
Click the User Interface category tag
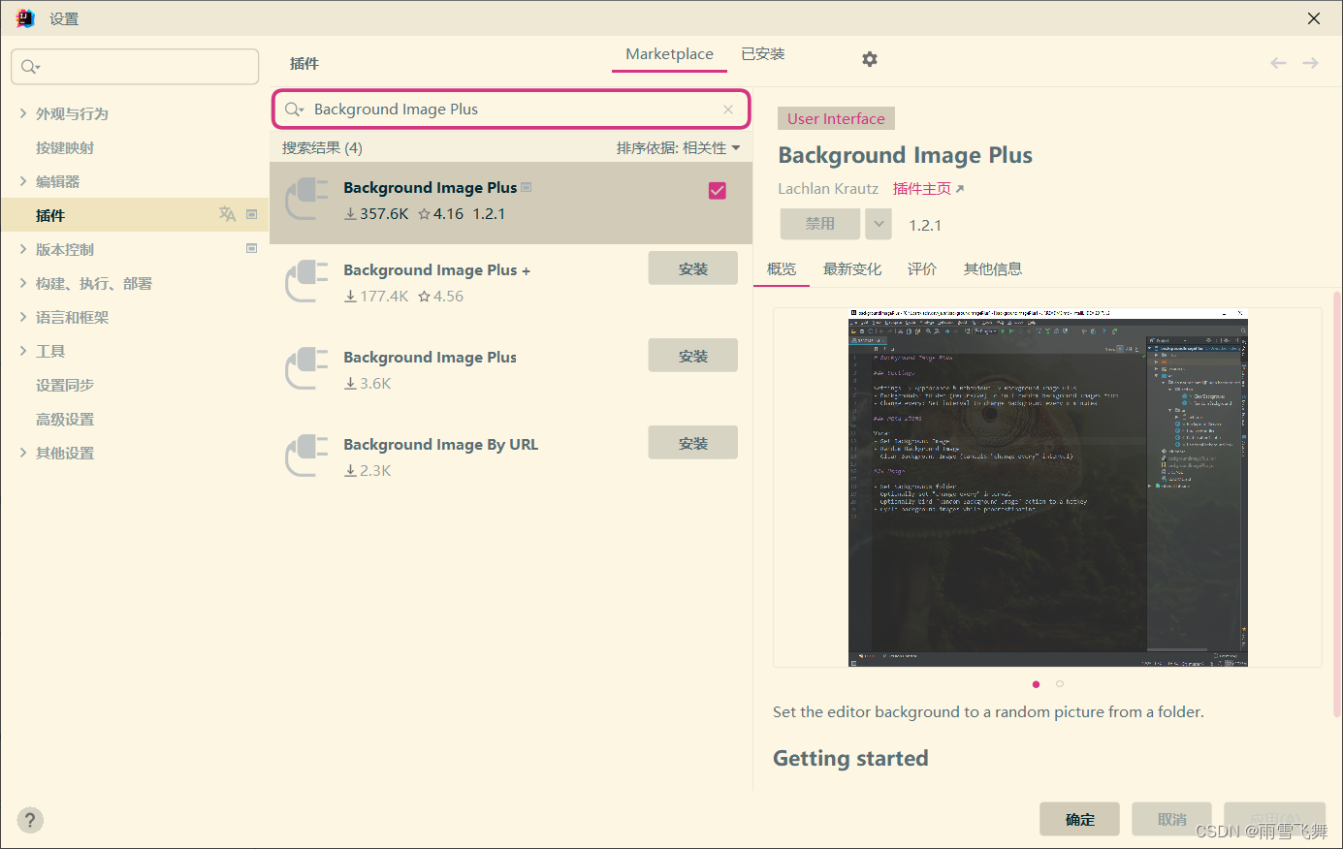coord(836,118)
